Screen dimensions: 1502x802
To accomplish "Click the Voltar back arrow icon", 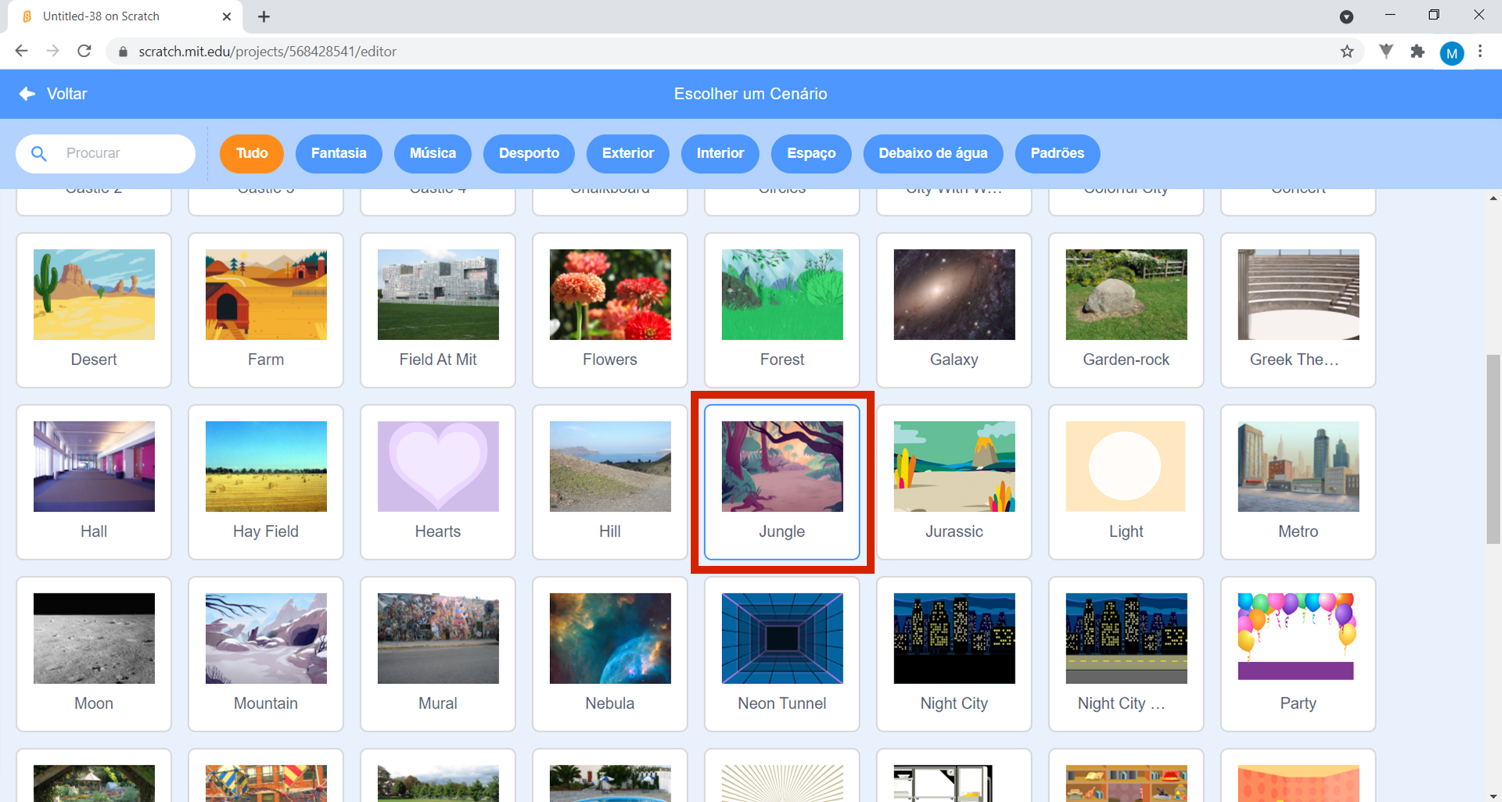I will pyautogui.click(x=27, y=94).
